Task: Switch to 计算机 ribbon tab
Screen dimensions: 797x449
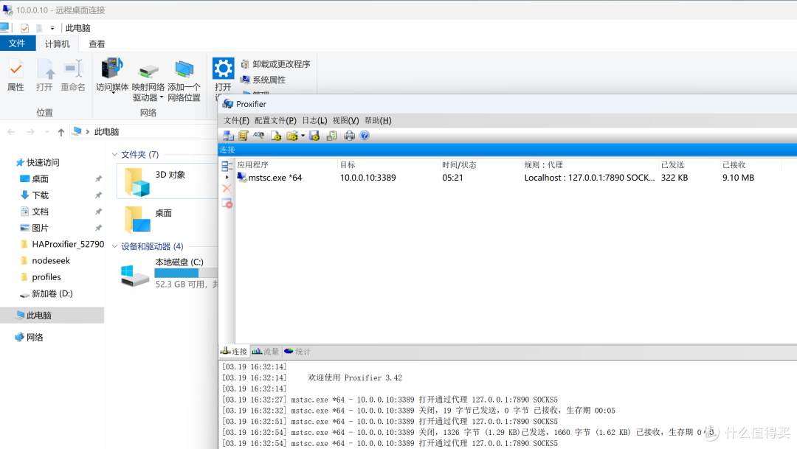Action: point(57,44)
